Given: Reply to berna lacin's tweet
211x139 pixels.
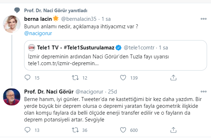Looking at the screenshot, I should coord(28,78).
